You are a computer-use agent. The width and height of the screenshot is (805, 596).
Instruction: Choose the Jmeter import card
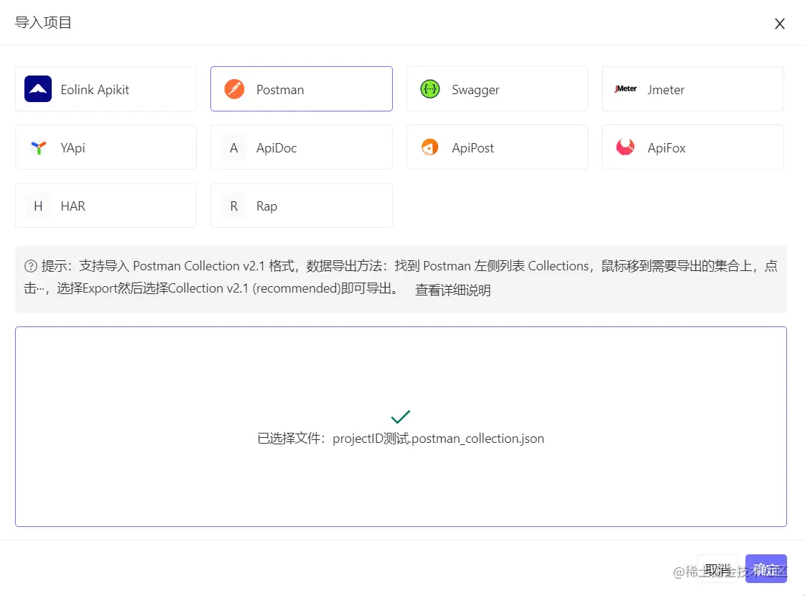tap(692, 89)
